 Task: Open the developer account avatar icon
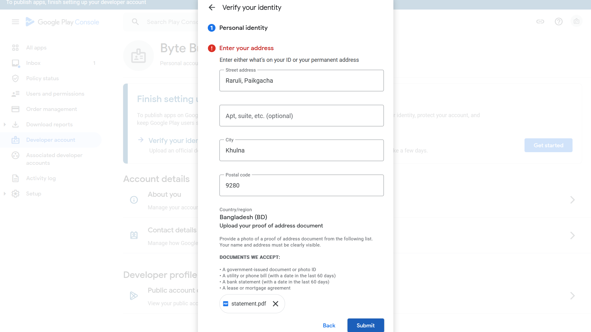coord(577,22)
